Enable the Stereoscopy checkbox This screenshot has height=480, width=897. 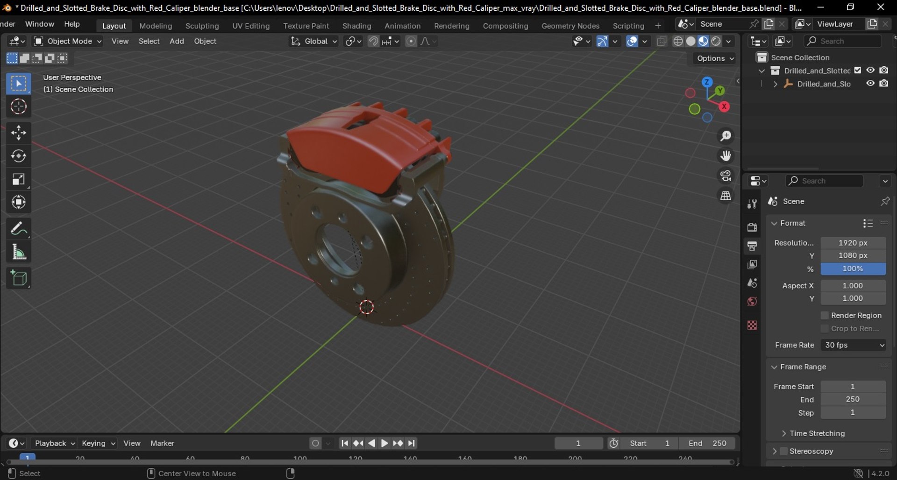click(784, 451)
